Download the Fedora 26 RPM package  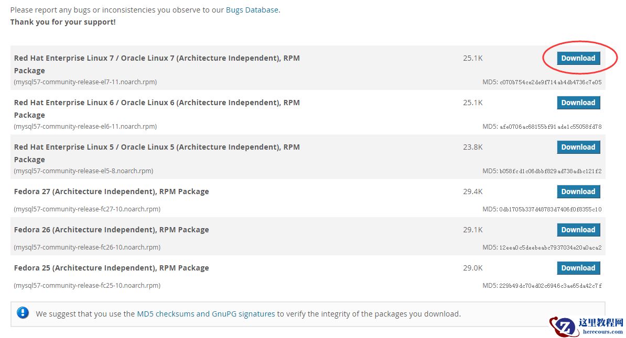(578, 230)
